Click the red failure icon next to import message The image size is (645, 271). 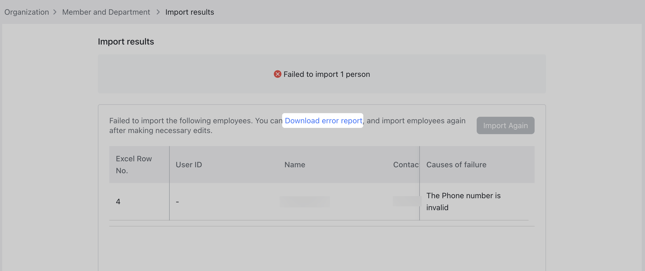point(277,74)
